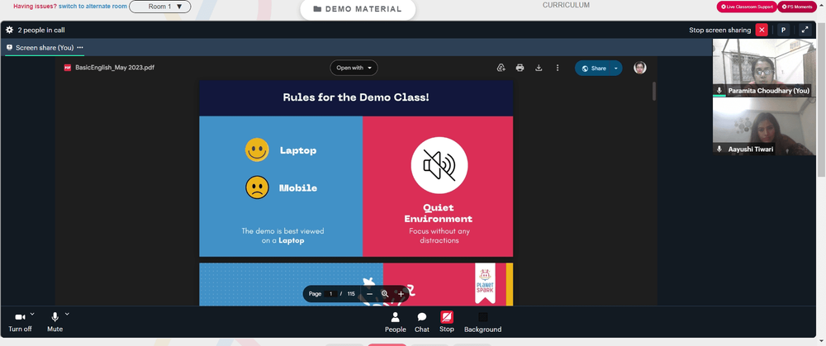Click 'Having issues?' text
Screen dimensions: 826x346
click(x=35, y=7)
